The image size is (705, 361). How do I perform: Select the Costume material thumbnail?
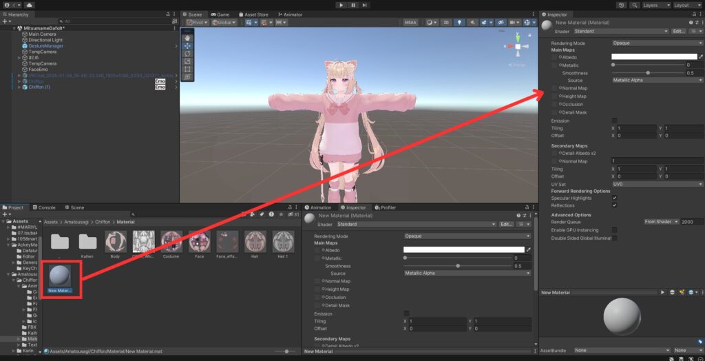coord(171,242)
